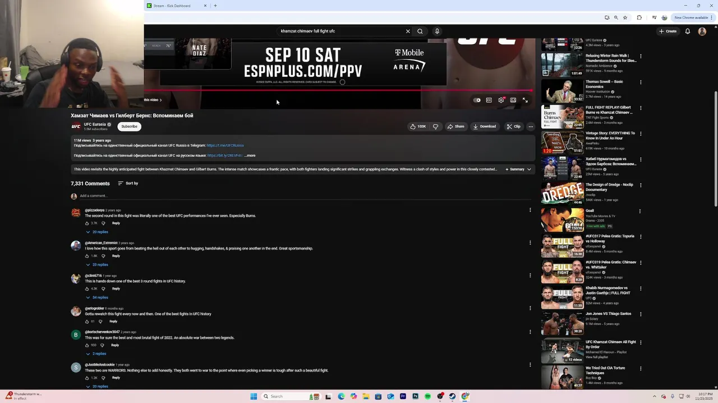This screenshot has width=718, height=403.
Task: Make a Clip of the video
Action: pyautogui.click(x=513, y=126)
